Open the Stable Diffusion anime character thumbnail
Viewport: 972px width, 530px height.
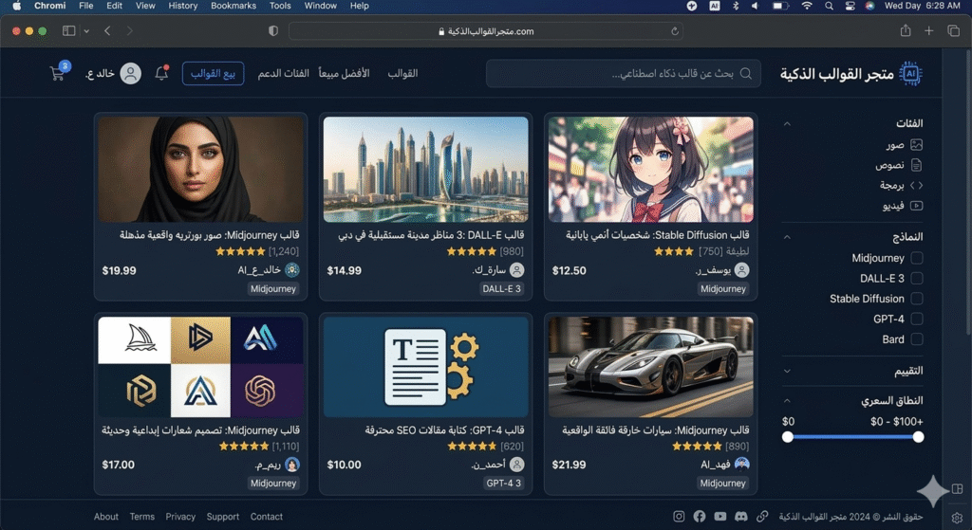651,170
